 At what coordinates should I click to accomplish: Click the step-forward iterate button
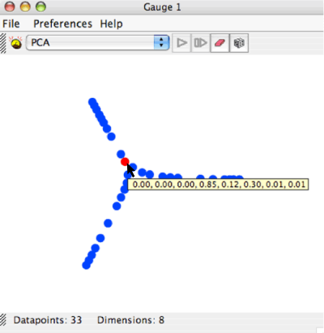[200, 43]
